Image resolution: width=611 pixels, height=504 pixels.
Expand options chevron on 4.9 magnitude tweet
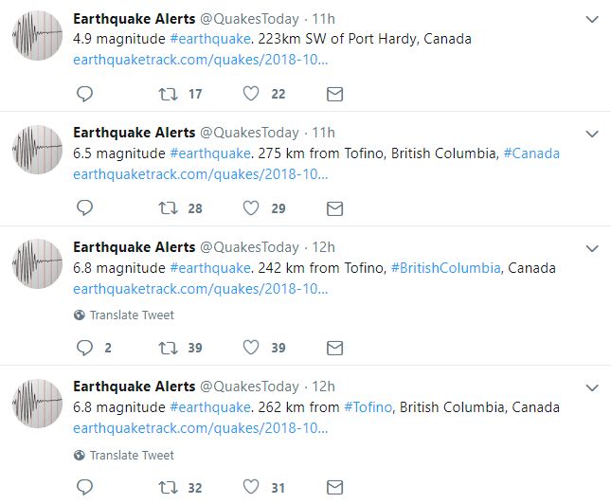(592, 19)
